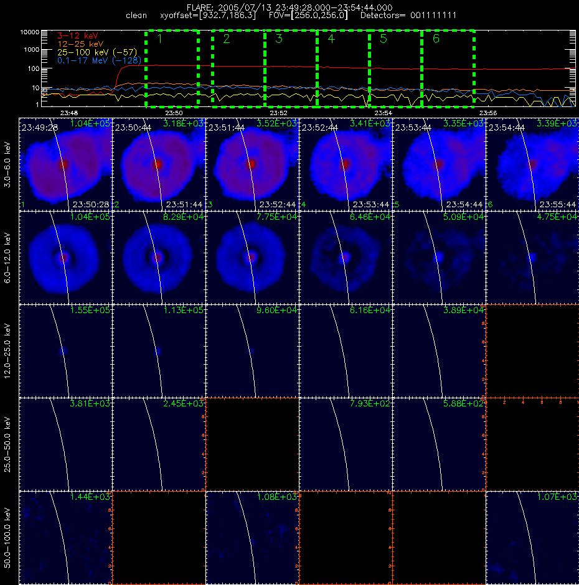
Task: Click the 7.93E+02 peak value label
Action: (370, 403)
